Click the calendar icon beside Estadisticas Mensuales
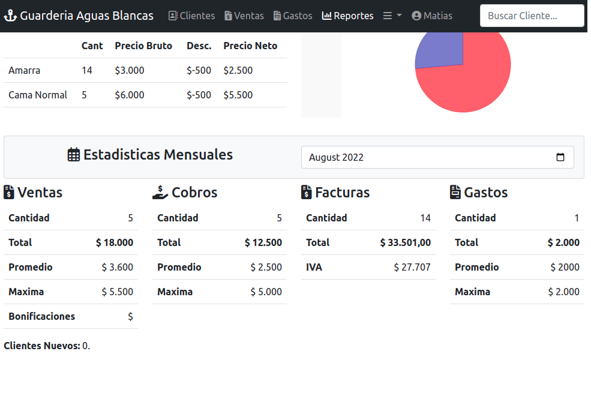 click(73, 155)
